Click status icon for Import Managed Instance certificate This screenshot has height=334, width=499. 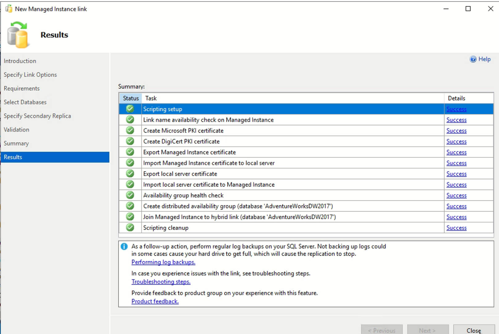[x=130, y=162]
